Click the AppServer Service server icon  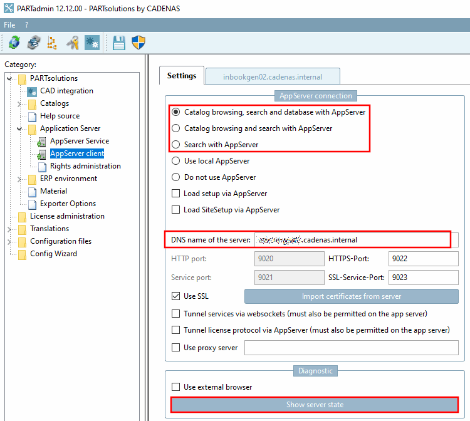click(41, 142)
